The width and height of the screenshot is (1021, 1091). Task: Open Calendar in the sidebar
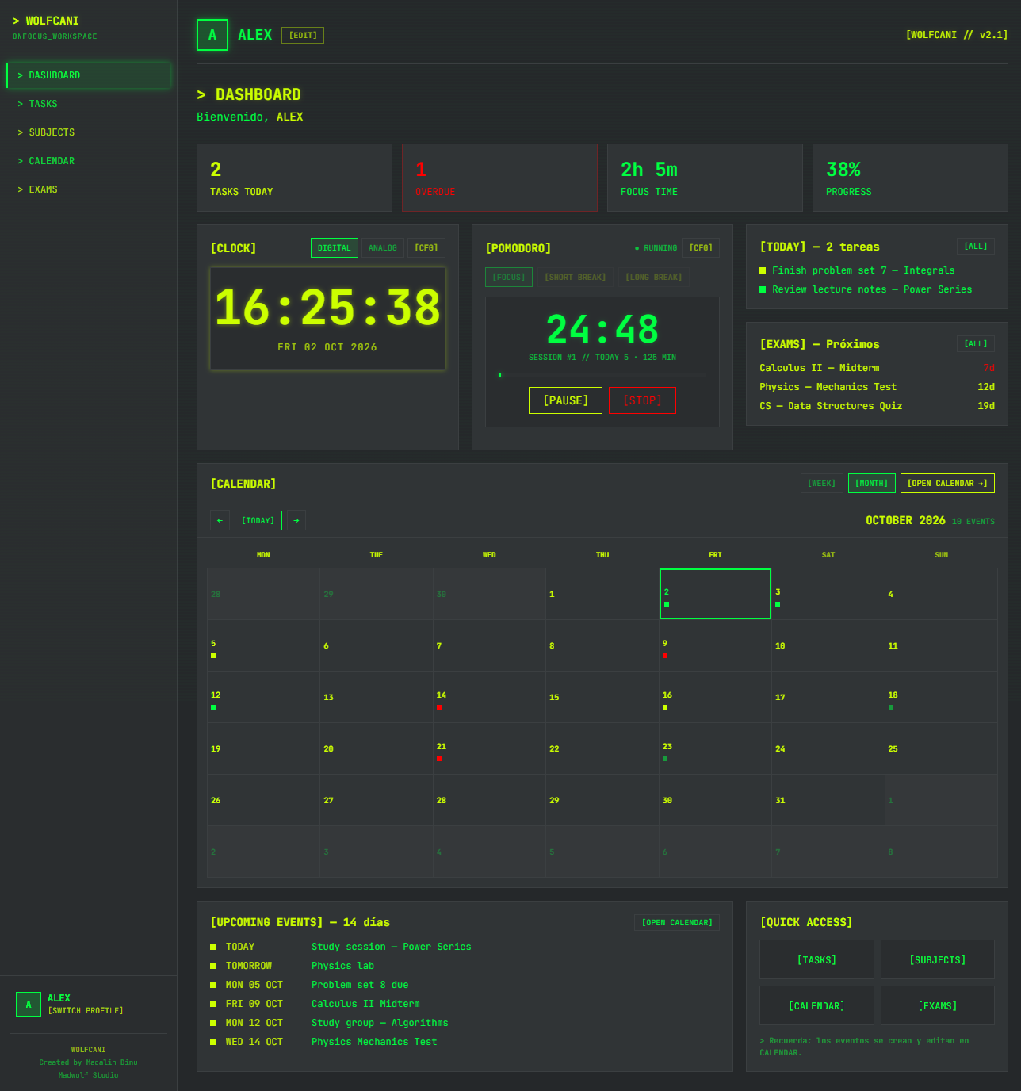pos(88,161)
